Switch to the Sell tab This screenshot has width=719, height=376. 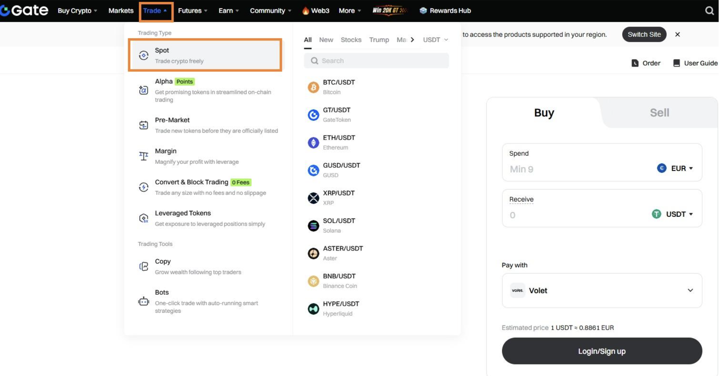tap(659, 113)
